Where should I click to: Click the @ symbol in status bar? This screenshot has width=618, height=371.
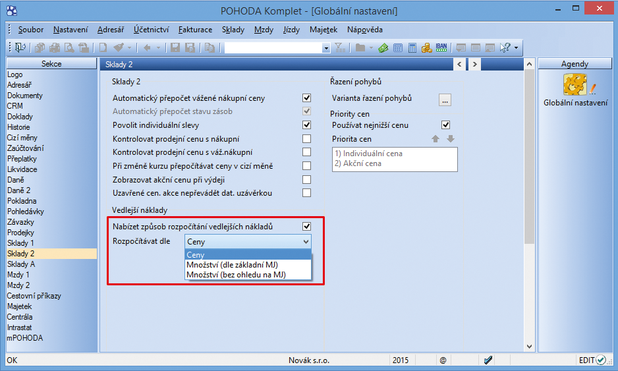click(x=443, y=360)
